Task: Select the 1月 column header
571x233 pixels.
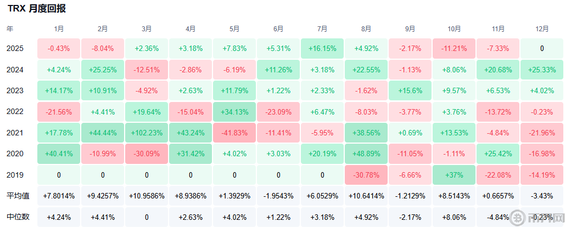Action: [x=59, y=29]
